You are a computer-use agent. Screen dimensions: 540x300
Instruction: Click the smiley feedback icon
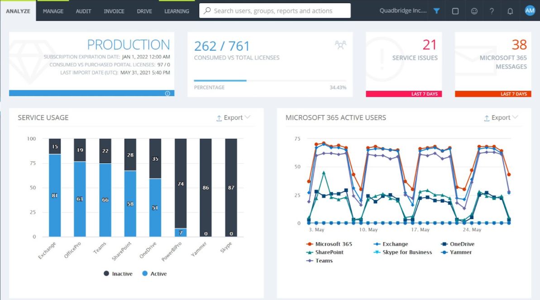[473, 10]
